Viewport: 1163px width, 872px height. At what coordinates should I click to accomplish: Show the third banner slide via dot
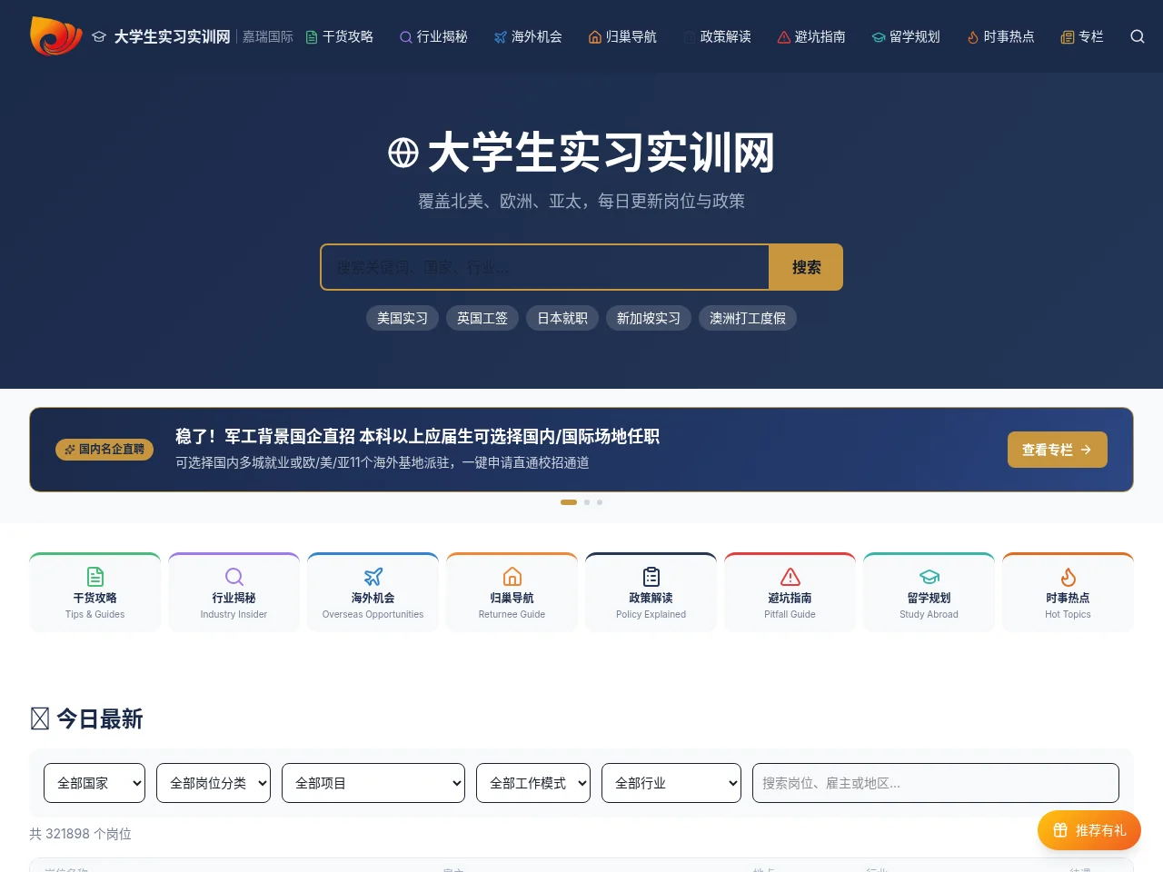point(600,502)
